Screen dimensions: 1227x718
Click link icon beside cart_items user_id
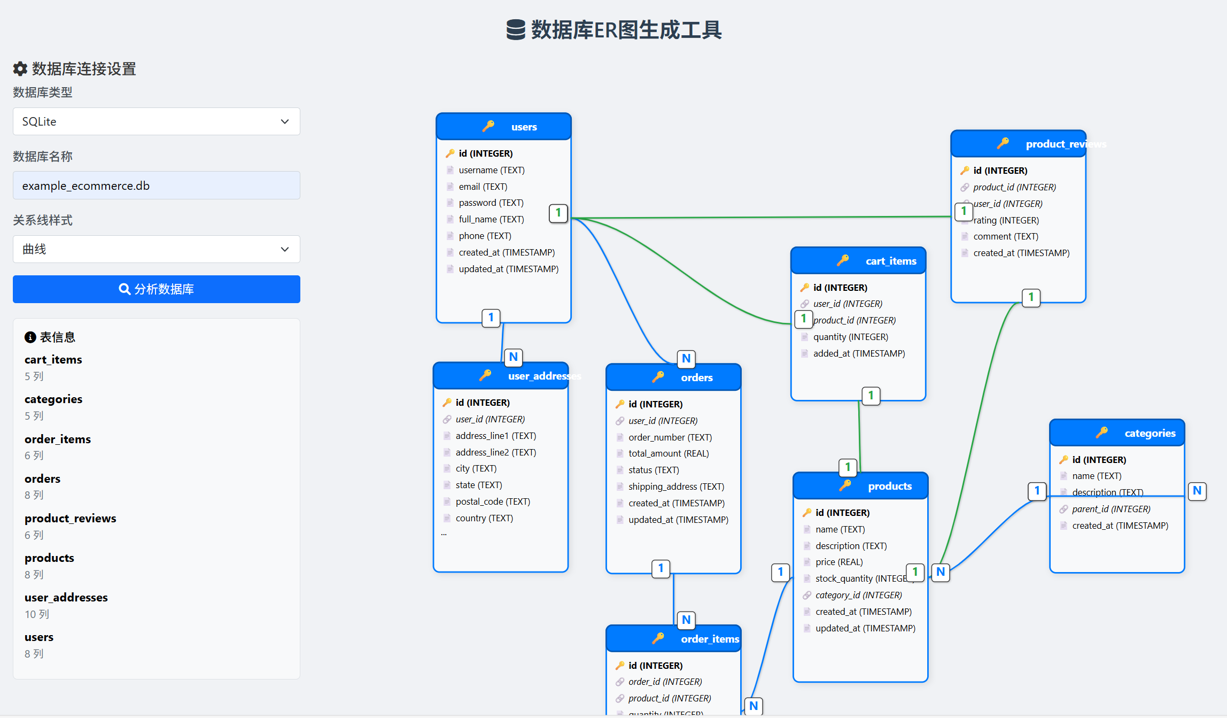pos(805,304)
